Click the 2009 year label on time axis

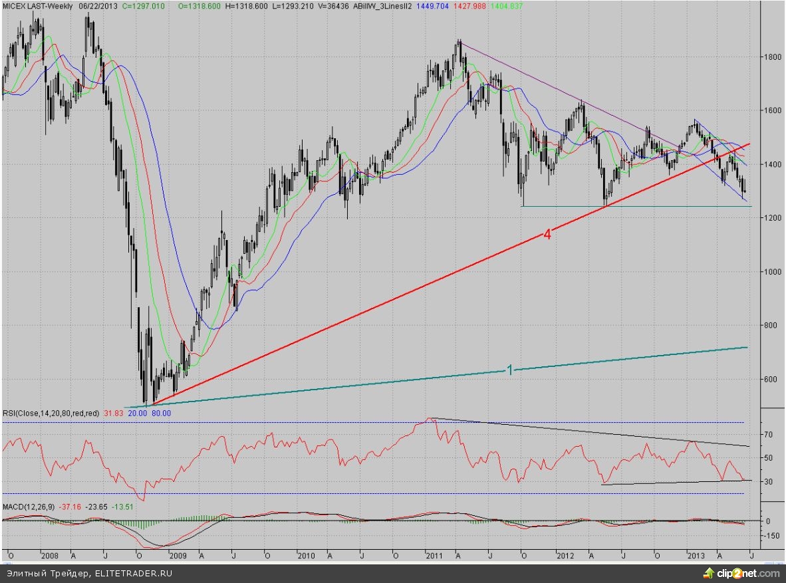tap(178, 555)
